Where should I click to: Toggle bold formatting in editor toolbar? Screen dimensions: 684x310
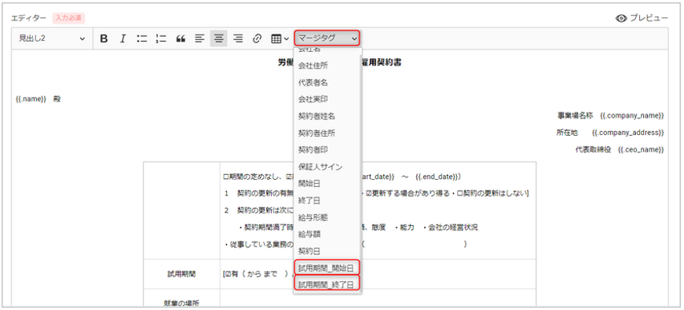pyautogui.click(x=104, y=38)
